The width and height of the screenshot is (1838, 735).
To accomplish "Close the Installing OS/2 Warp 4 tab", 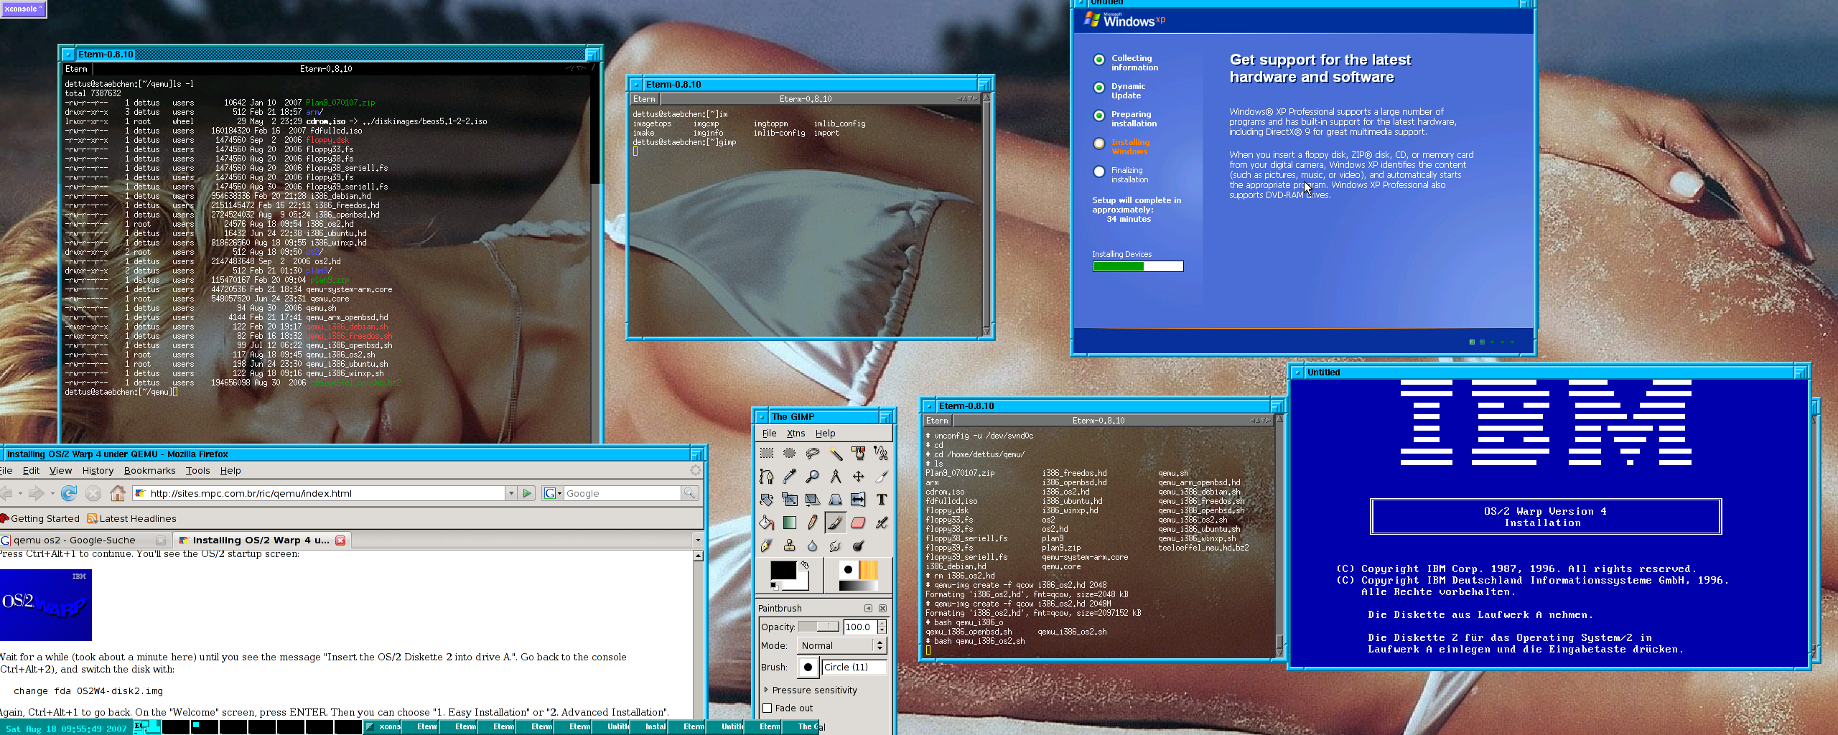I will 340,540.
